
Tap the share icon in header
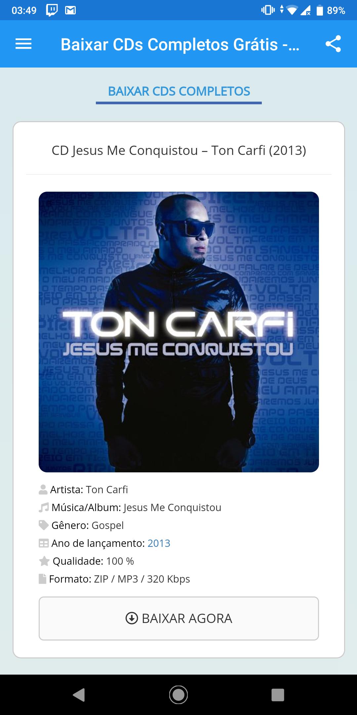(333, 44)
